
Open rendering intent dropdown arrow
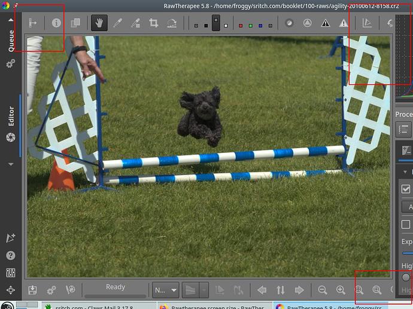204,290
